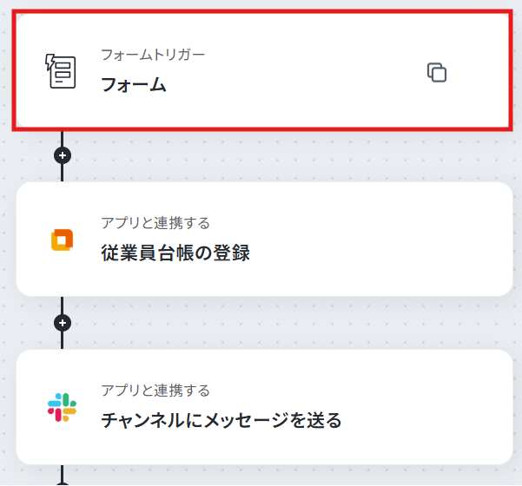The width and height of the screenshot is (522, 486).
Task: Click アプリと連携する label above Slack message step
Action: click(155, 391)
